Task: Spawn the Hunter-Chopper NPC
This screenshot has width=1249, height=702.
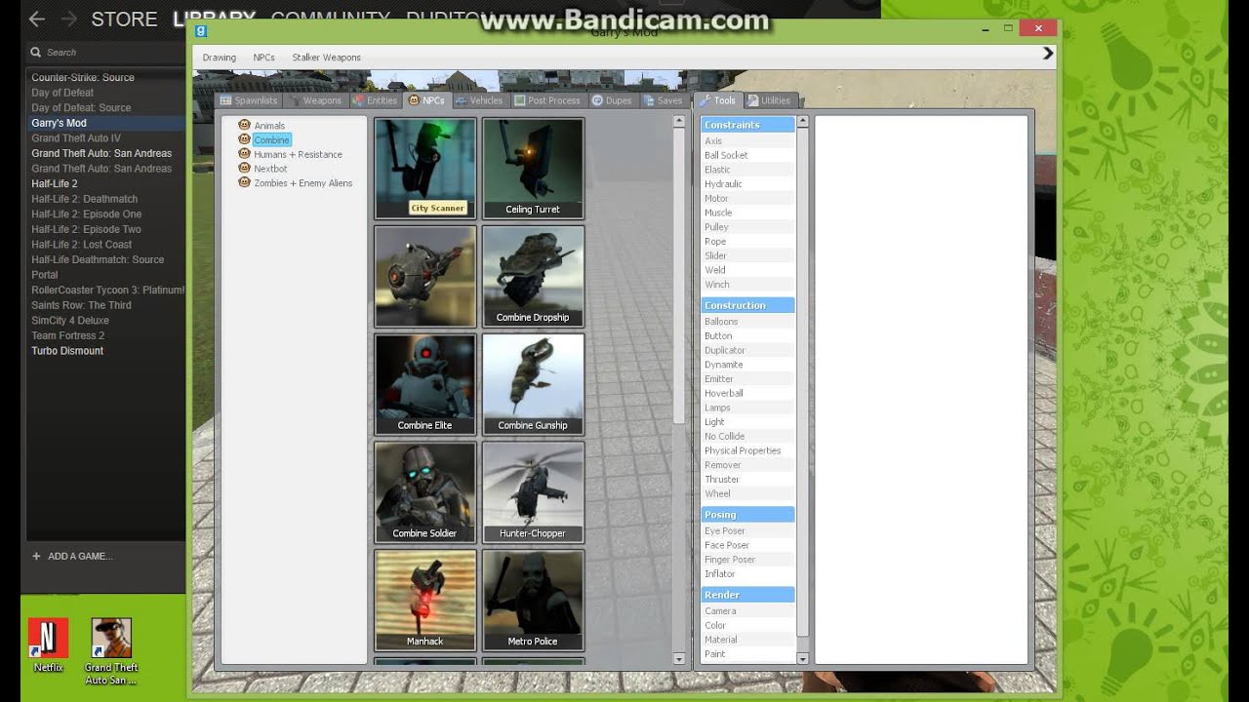Action: click(x=533, y=493)
